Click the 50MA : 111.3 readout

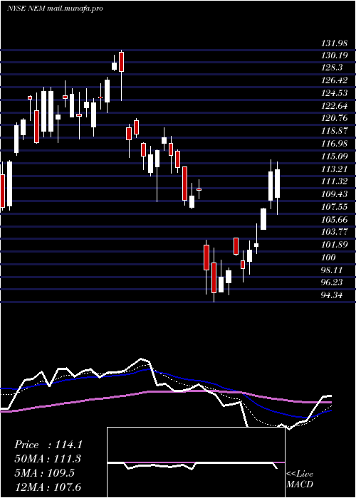48,459
